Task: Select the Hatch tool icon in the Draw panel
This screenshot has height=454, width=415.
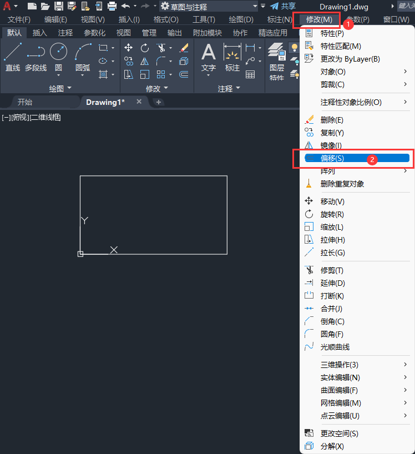Action: point(103,74)
